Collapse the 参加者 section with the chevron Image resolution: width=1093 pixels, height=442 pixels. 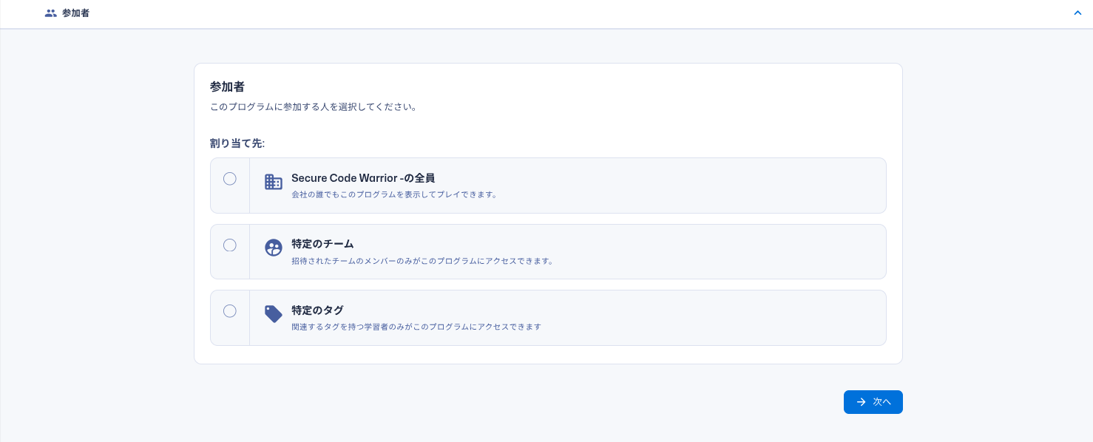click(1077, 13)
